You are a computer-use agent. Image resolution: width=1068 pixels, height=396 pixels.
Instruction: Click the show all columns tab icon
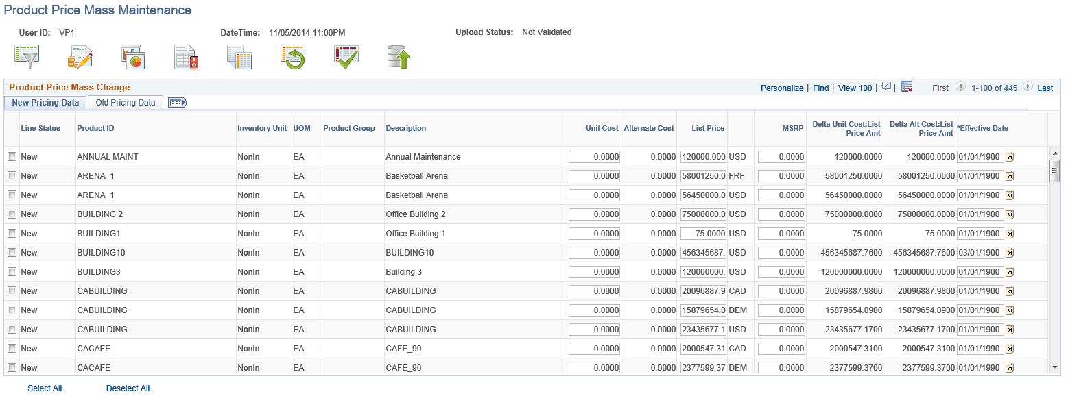pos(177,102)
